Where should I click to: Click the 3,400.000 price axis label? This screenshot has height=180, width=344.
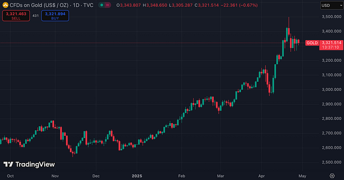pyautogui.click(x=332, y=31)
